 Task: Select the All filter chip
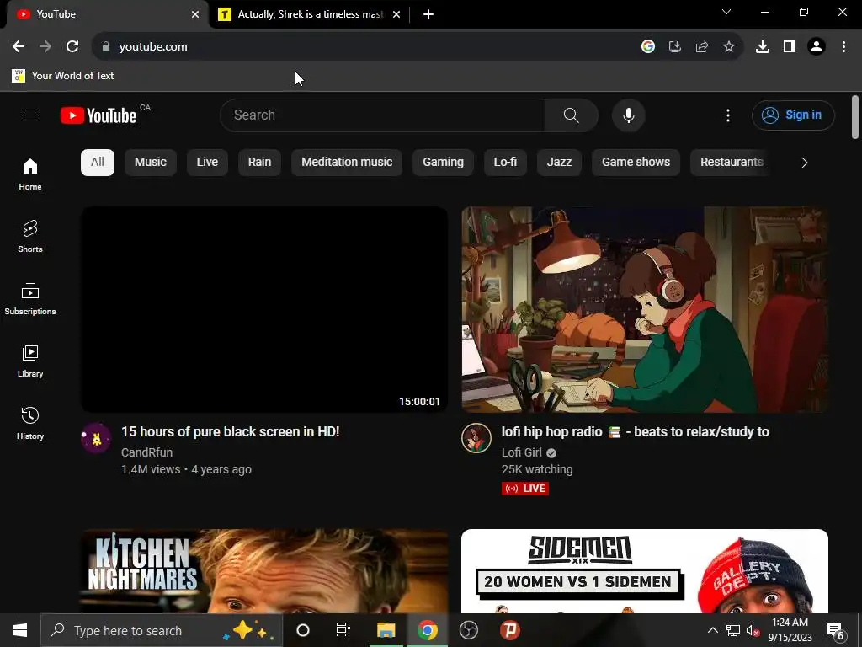tap(98, 163)
